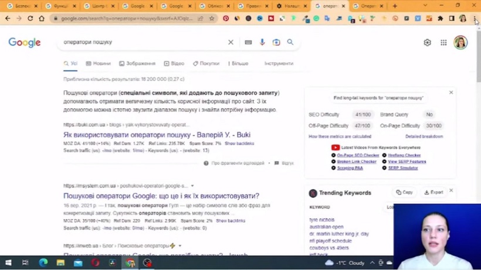This screenshot has height=270, width=481.
Task: Open on-screen keyboard input tool
Action: pos(248,42)
